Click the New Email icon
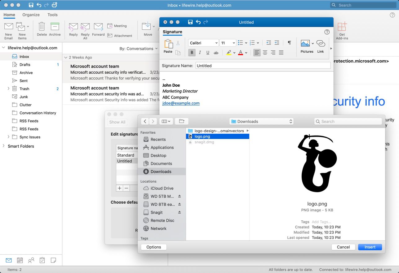 pyautogui.click(x=9, y=27)
